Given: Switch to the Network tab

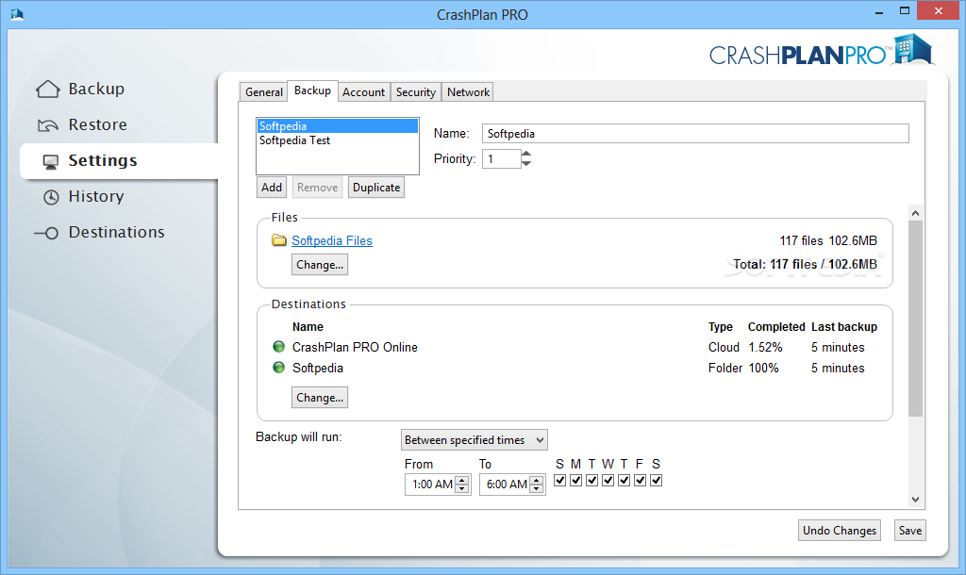Looking at the screenshot, I should (468, 91).
